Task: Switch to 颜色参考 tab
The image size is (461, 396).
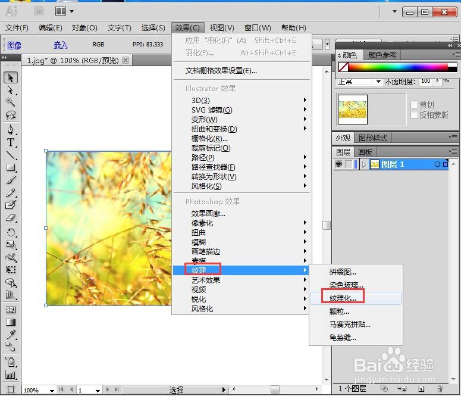Action: click(382, 55)
